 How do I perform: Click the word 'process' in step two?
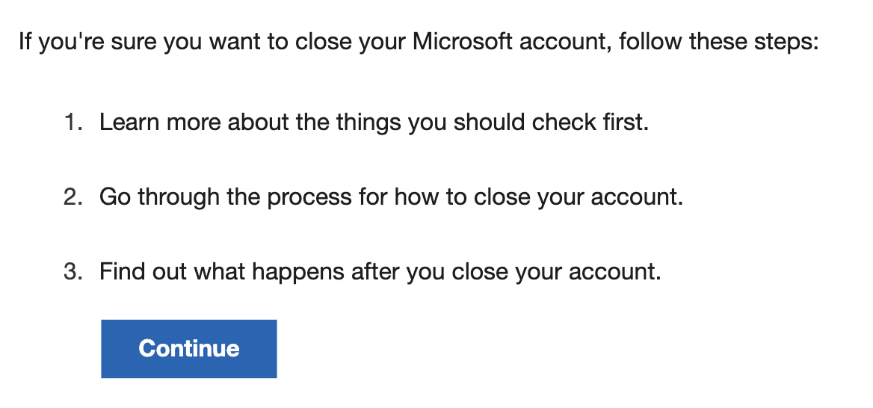pyautogui.click(x=309, y=198)
